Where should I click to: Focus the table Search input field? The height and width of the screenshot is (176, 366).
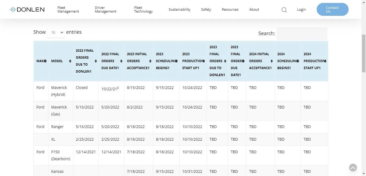point(302,33)
